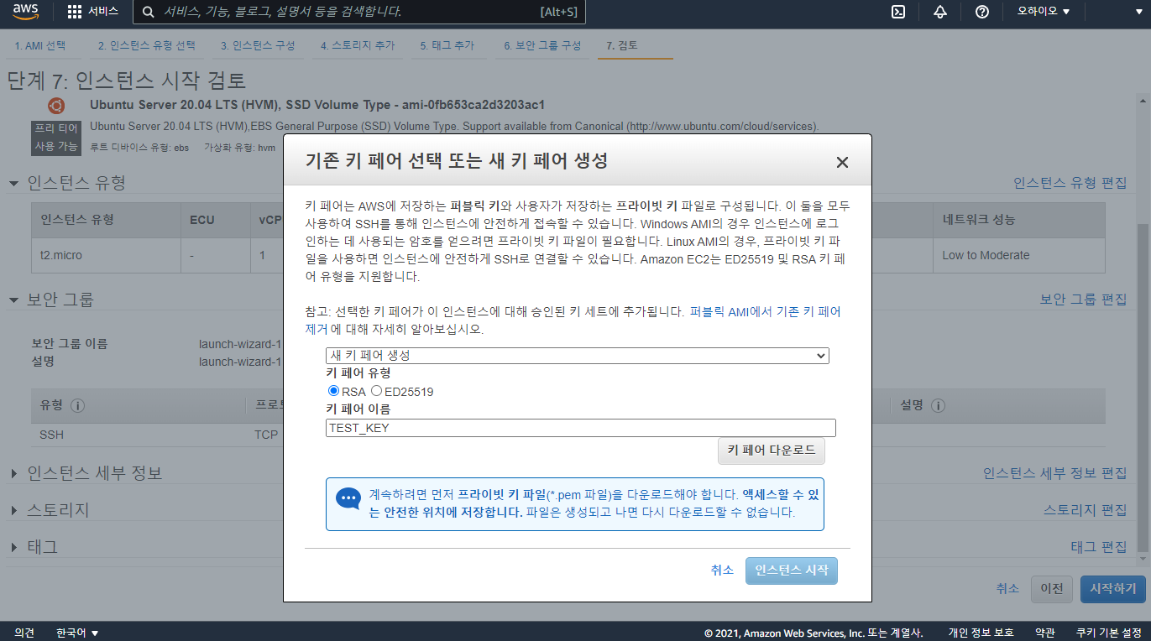Click info icon next to 설명 column
1151x641 pixels.
(938, 405)
